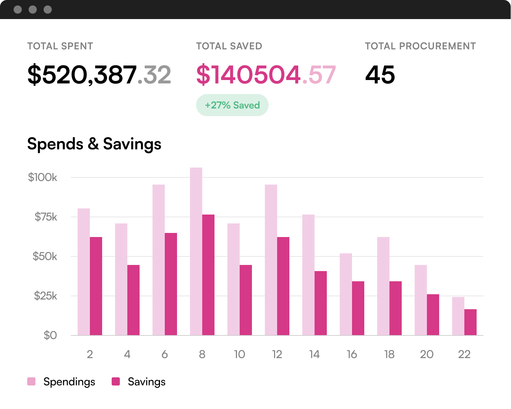Click the spendings bar at 12

pyautogui.click(x=271, y=260)
